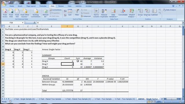Switch to the View tab

[x=69, y=6]
